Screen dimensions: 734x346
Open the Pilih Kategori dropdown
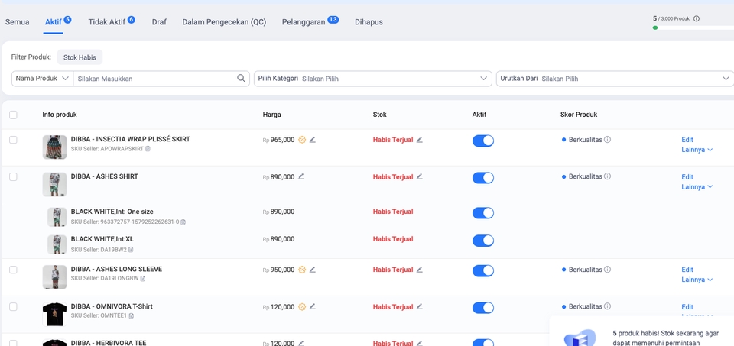pos(372,79)
